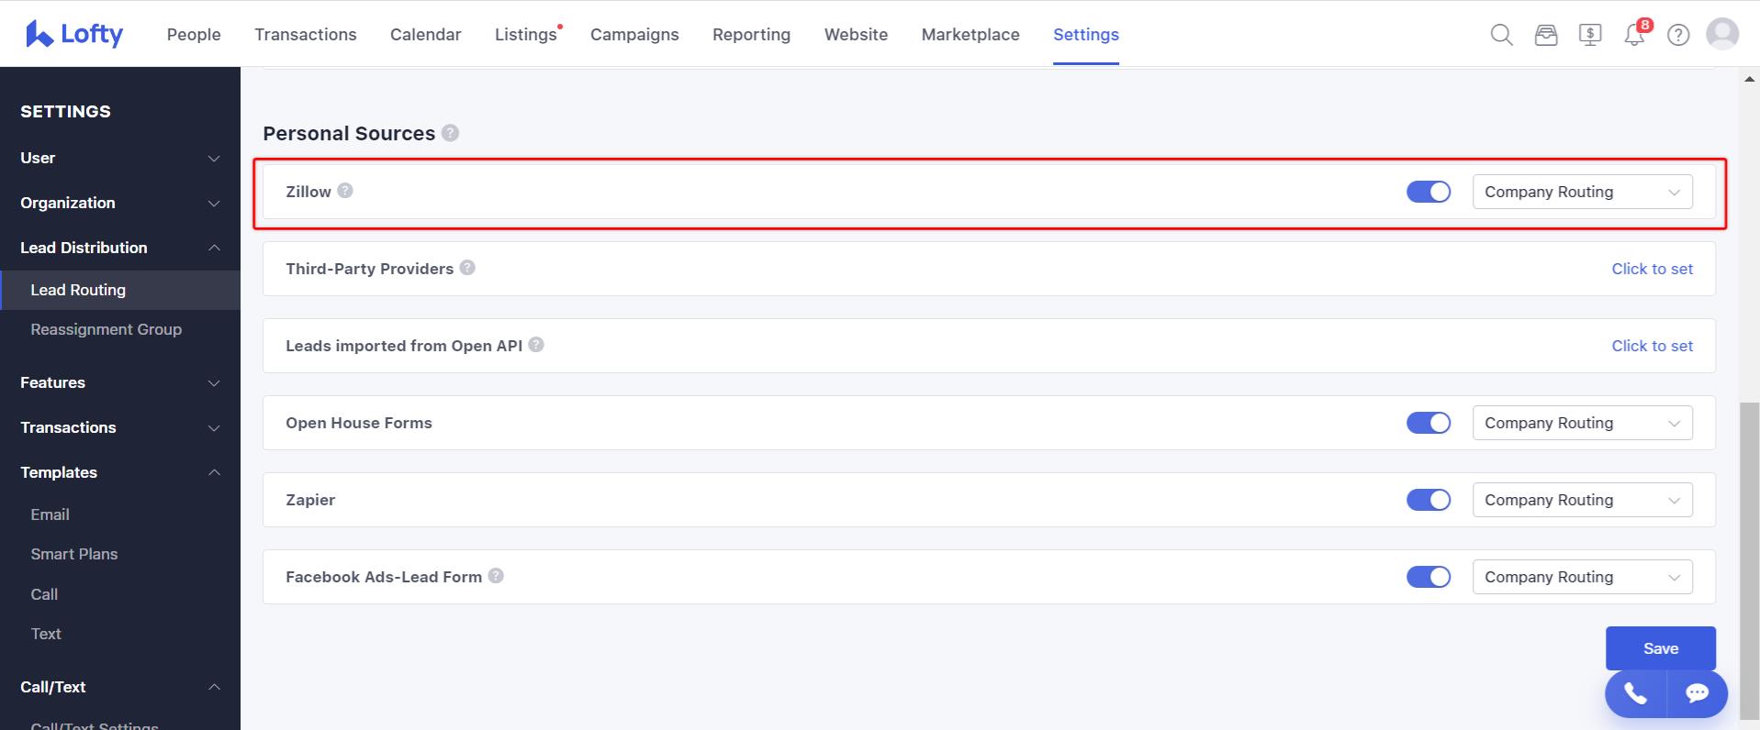Screen dimensions: 1760x730
Task: Open the help question mark in header
Action: (x=1678, y=35)
